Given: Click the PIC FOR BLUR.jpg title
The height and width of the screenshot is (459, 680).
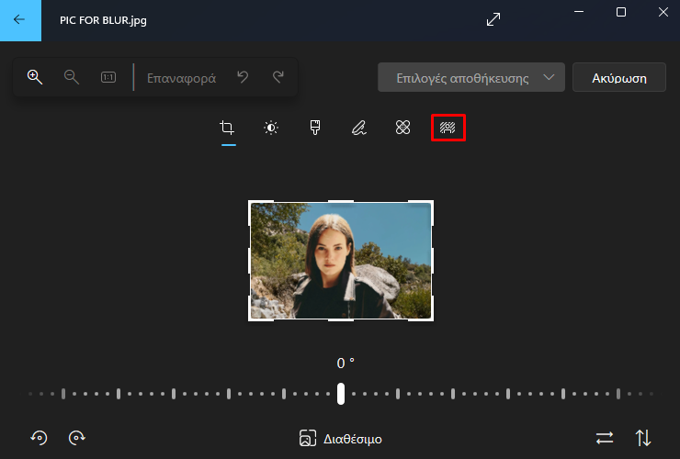Looking at the screenshot, I should click(x=103, y=20).
